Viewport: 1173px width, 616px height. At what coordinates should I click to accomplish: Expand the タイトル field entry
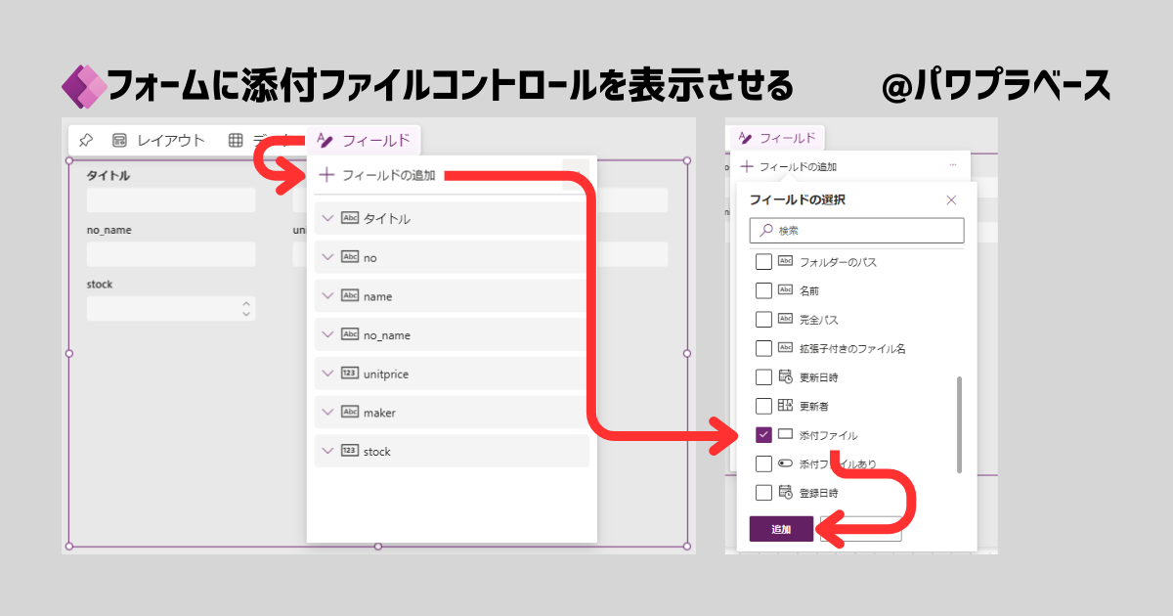pyautogui.click(x=327, y=218)
